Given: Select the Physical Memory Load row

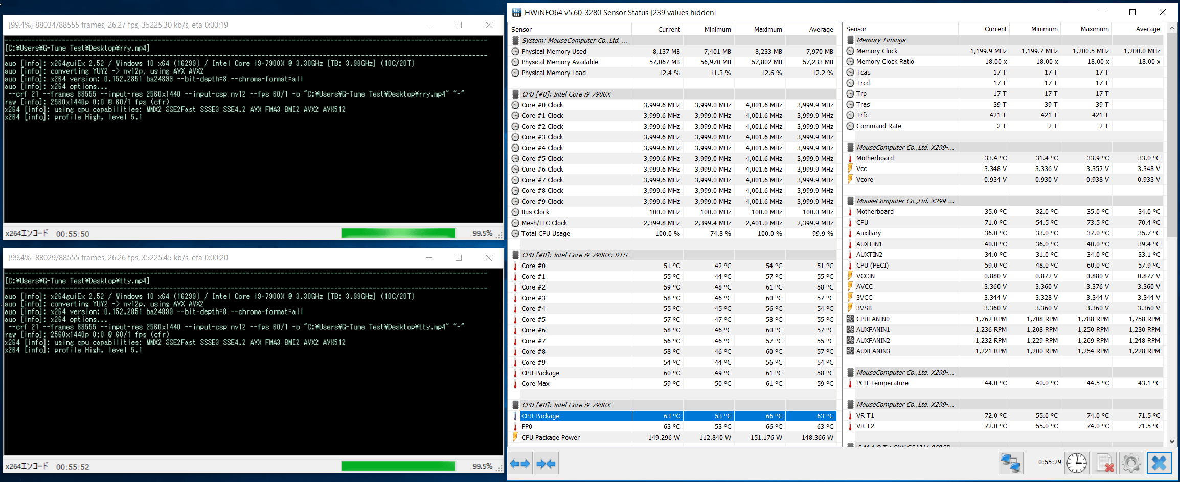Looking at the screenshot, I should (673, 73).
